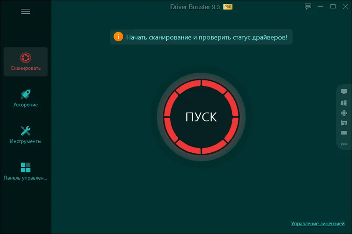Click the Windows logo icon in right panel
352x234 pixels.
(x=344, y=103)
